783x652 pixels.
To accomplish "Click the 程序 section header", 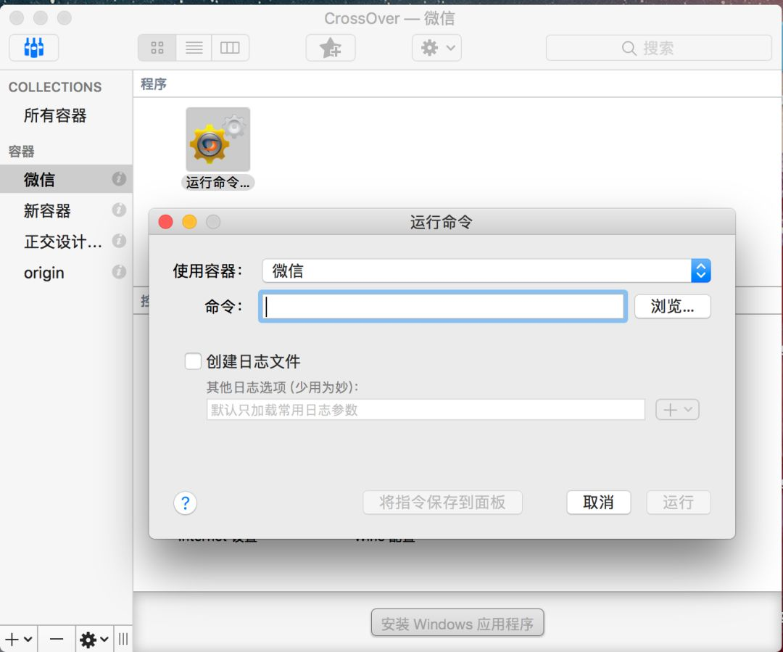I will [153, 84].
